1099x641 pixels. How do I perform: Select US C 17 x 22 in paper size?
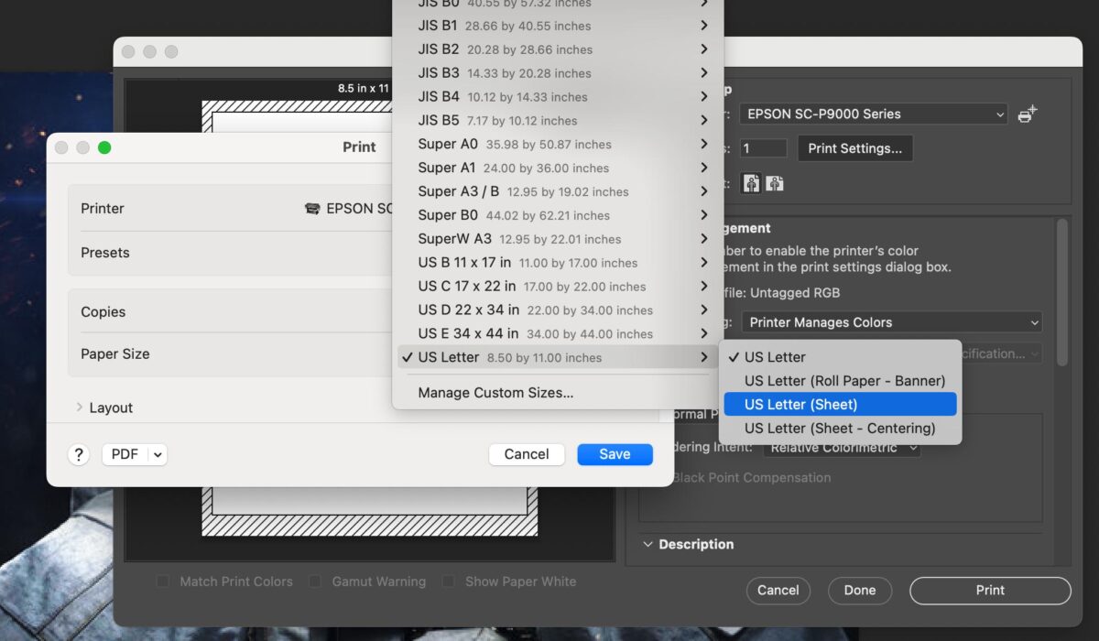point(558,286)
